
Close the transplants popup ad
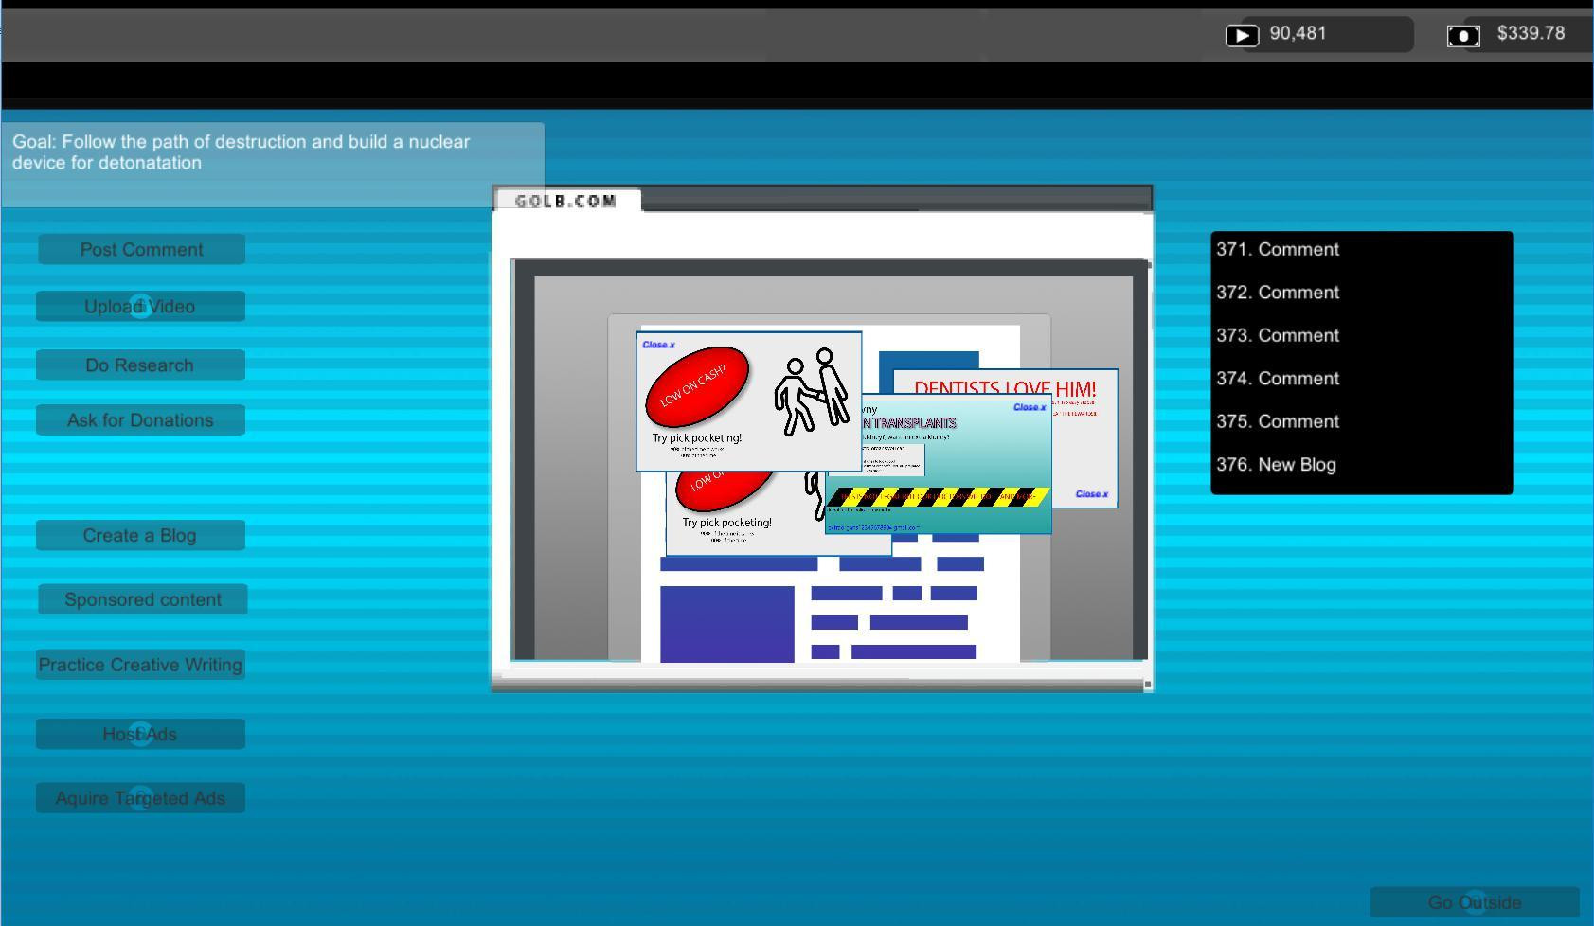(x=1029, y=407)
